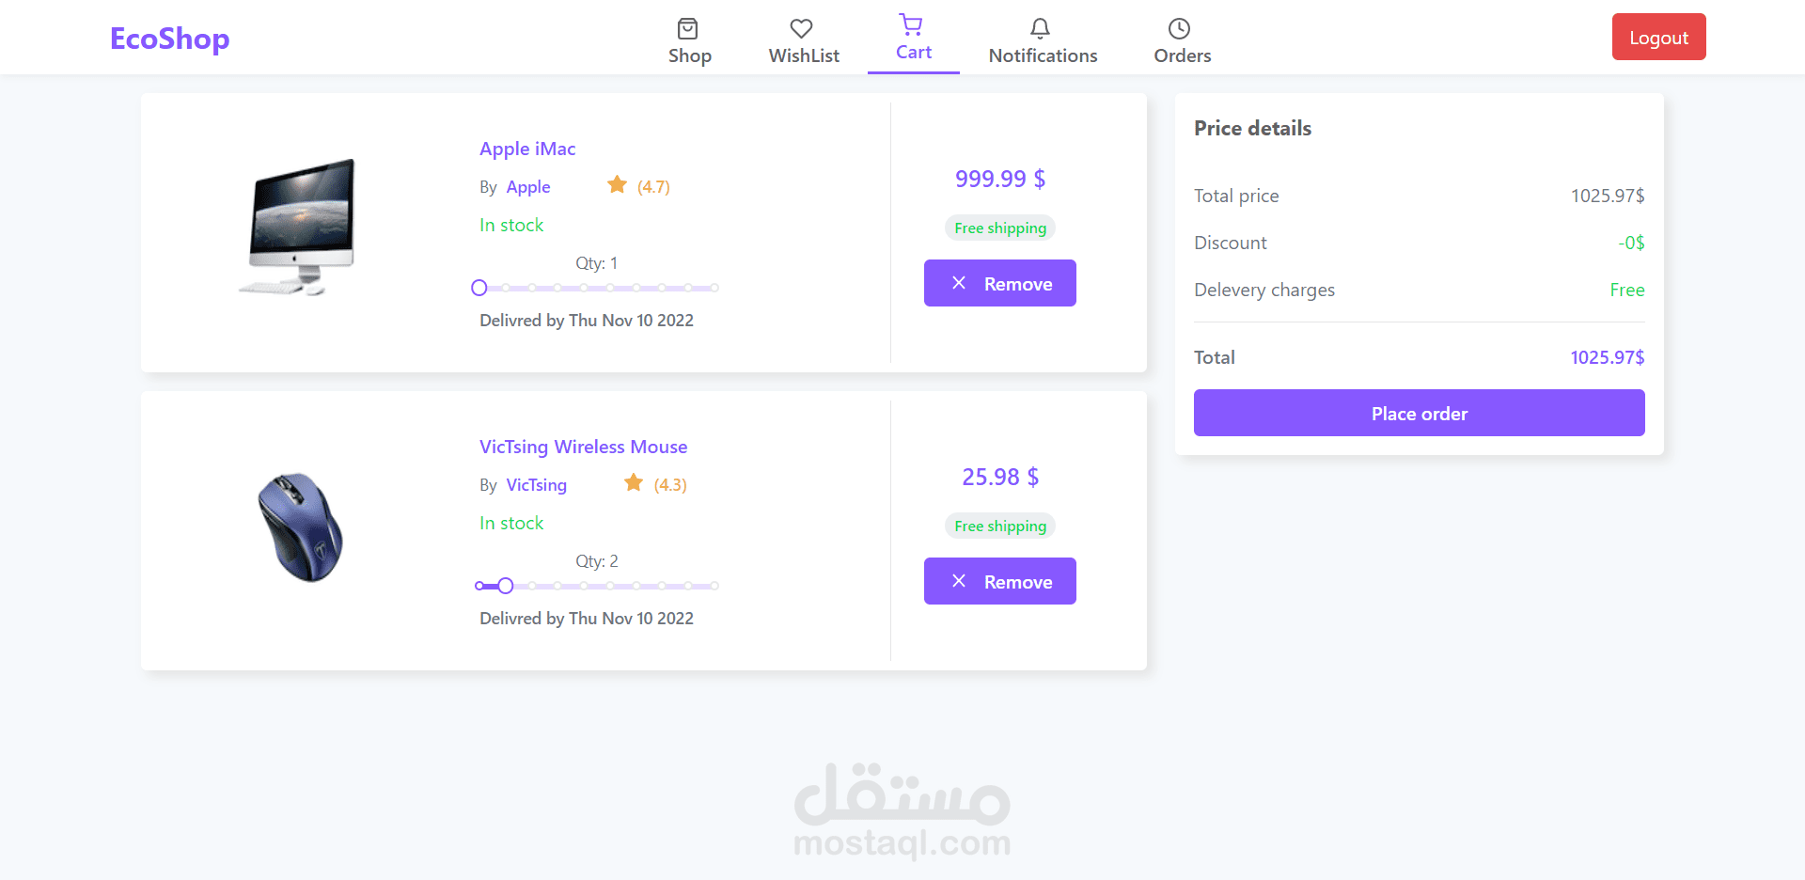Click the Apple iMac quantity slider handle
Image resolution: width=1805 pixels, height=880 pixels.
479,288
